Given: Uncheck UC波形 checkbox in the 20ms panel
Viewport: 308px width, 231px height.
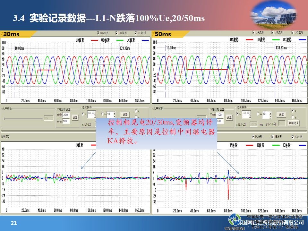Looking at the screenshot, I should click(136, 33).
